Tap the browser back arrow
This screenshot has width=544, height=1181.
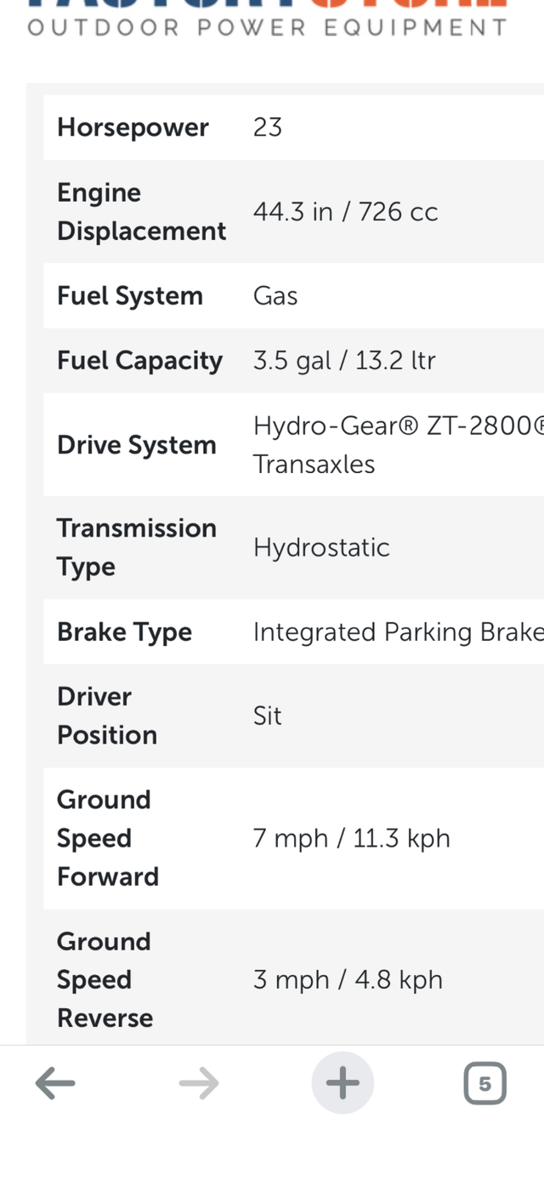pos(55,1083)
